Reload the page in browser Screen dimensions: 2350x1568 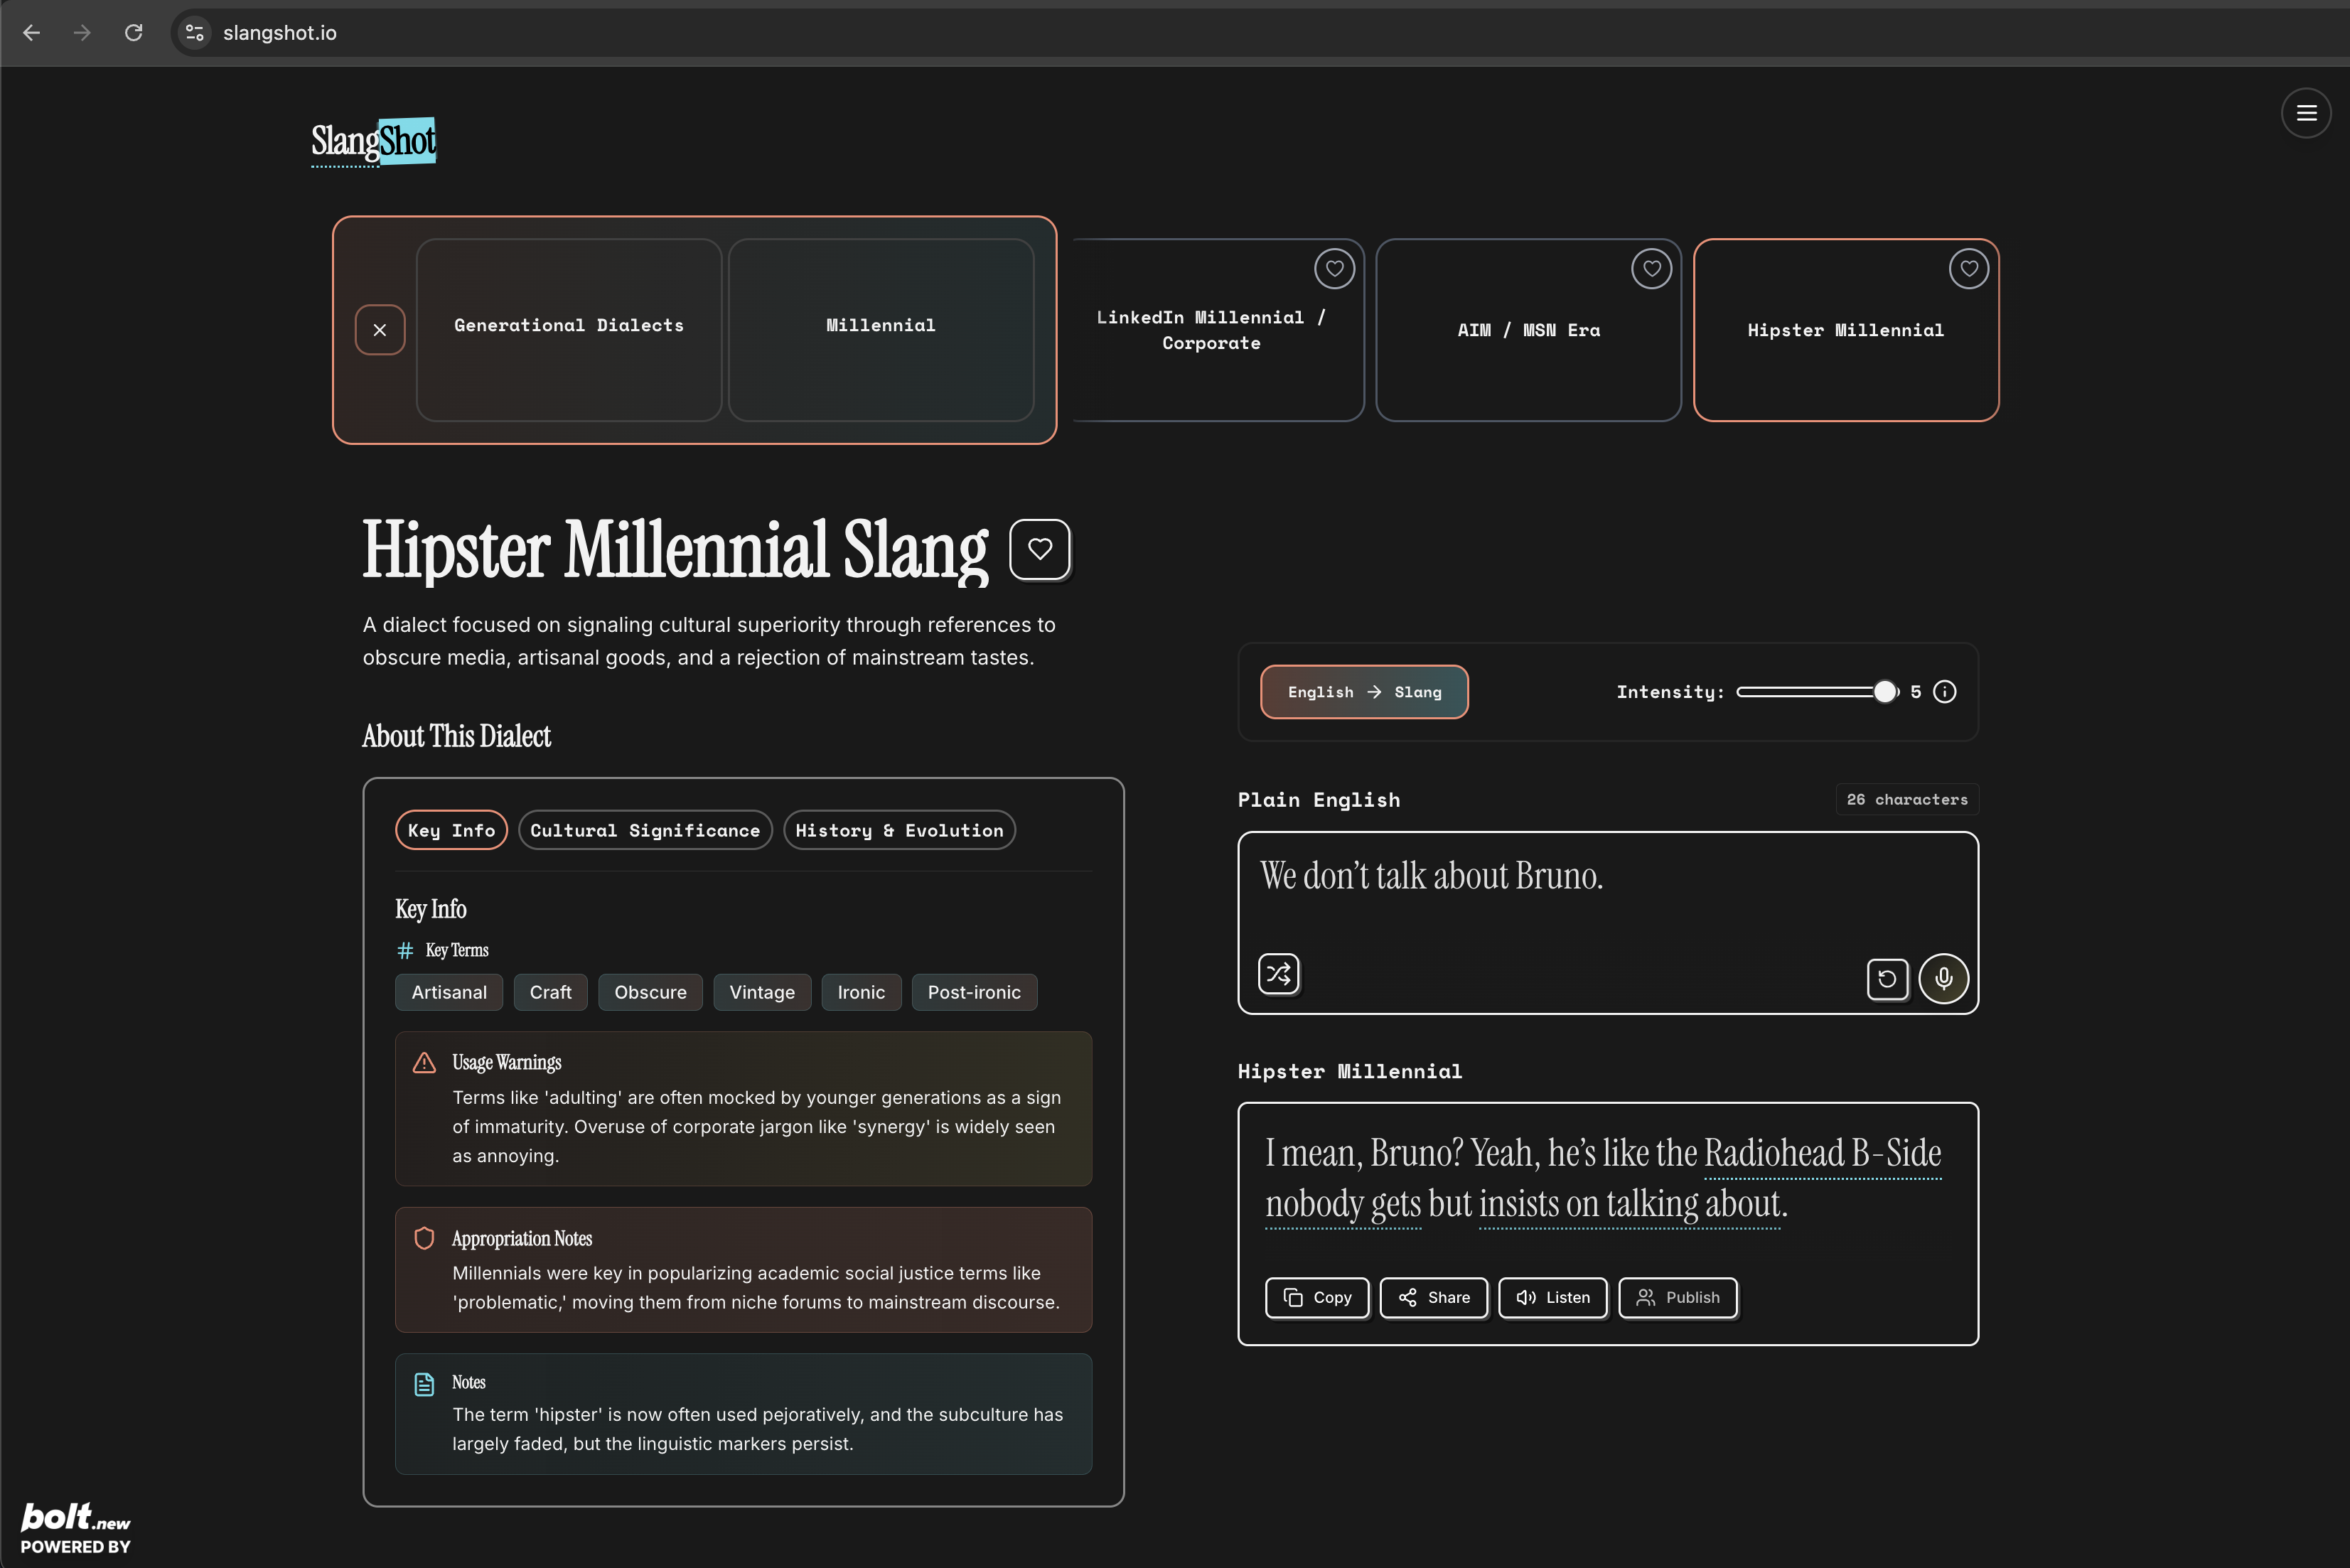coord(133,33)
